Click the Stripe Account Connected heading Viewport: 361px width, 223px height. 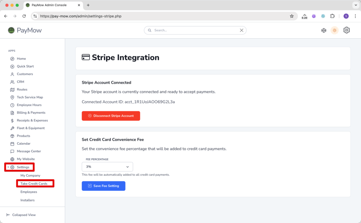[x=106, y=82]
